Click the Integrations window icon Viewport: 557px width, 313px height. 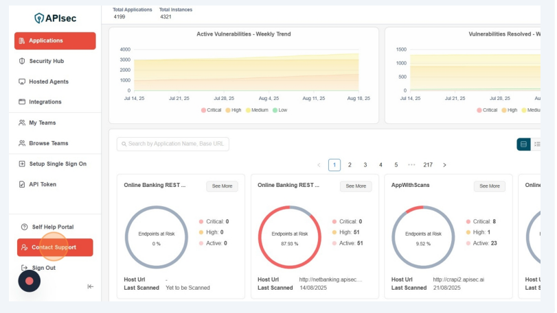(x=22, y=102)
